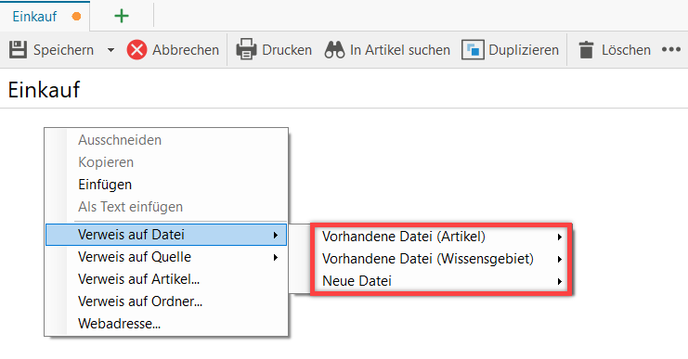Viewport: 688px width, 359px height.
Task: Click the Speichern floppy disk icon
Action: pos(18,49)
